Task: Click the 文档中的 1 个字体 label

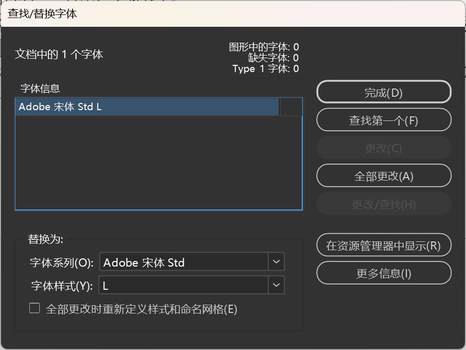Action: [59, 54]
